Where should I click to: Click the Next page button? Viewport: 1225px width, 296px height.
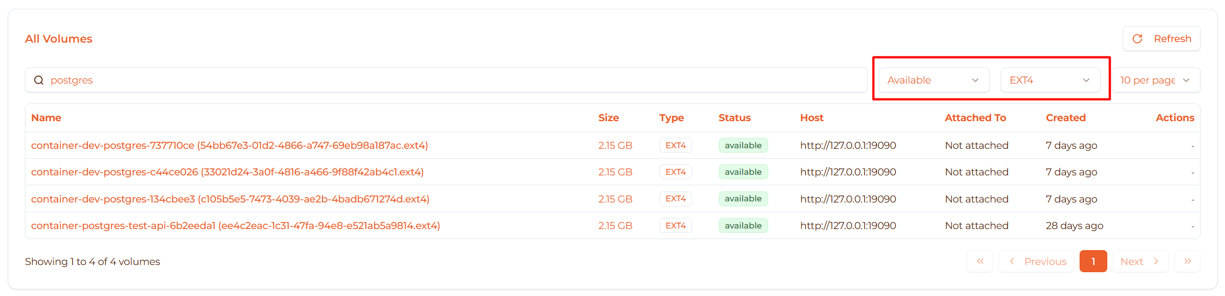coord(1140,262)
